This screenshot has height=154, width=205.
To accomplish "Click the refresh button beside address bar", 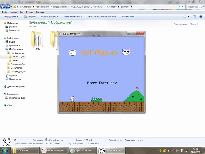I will [183, 7].
